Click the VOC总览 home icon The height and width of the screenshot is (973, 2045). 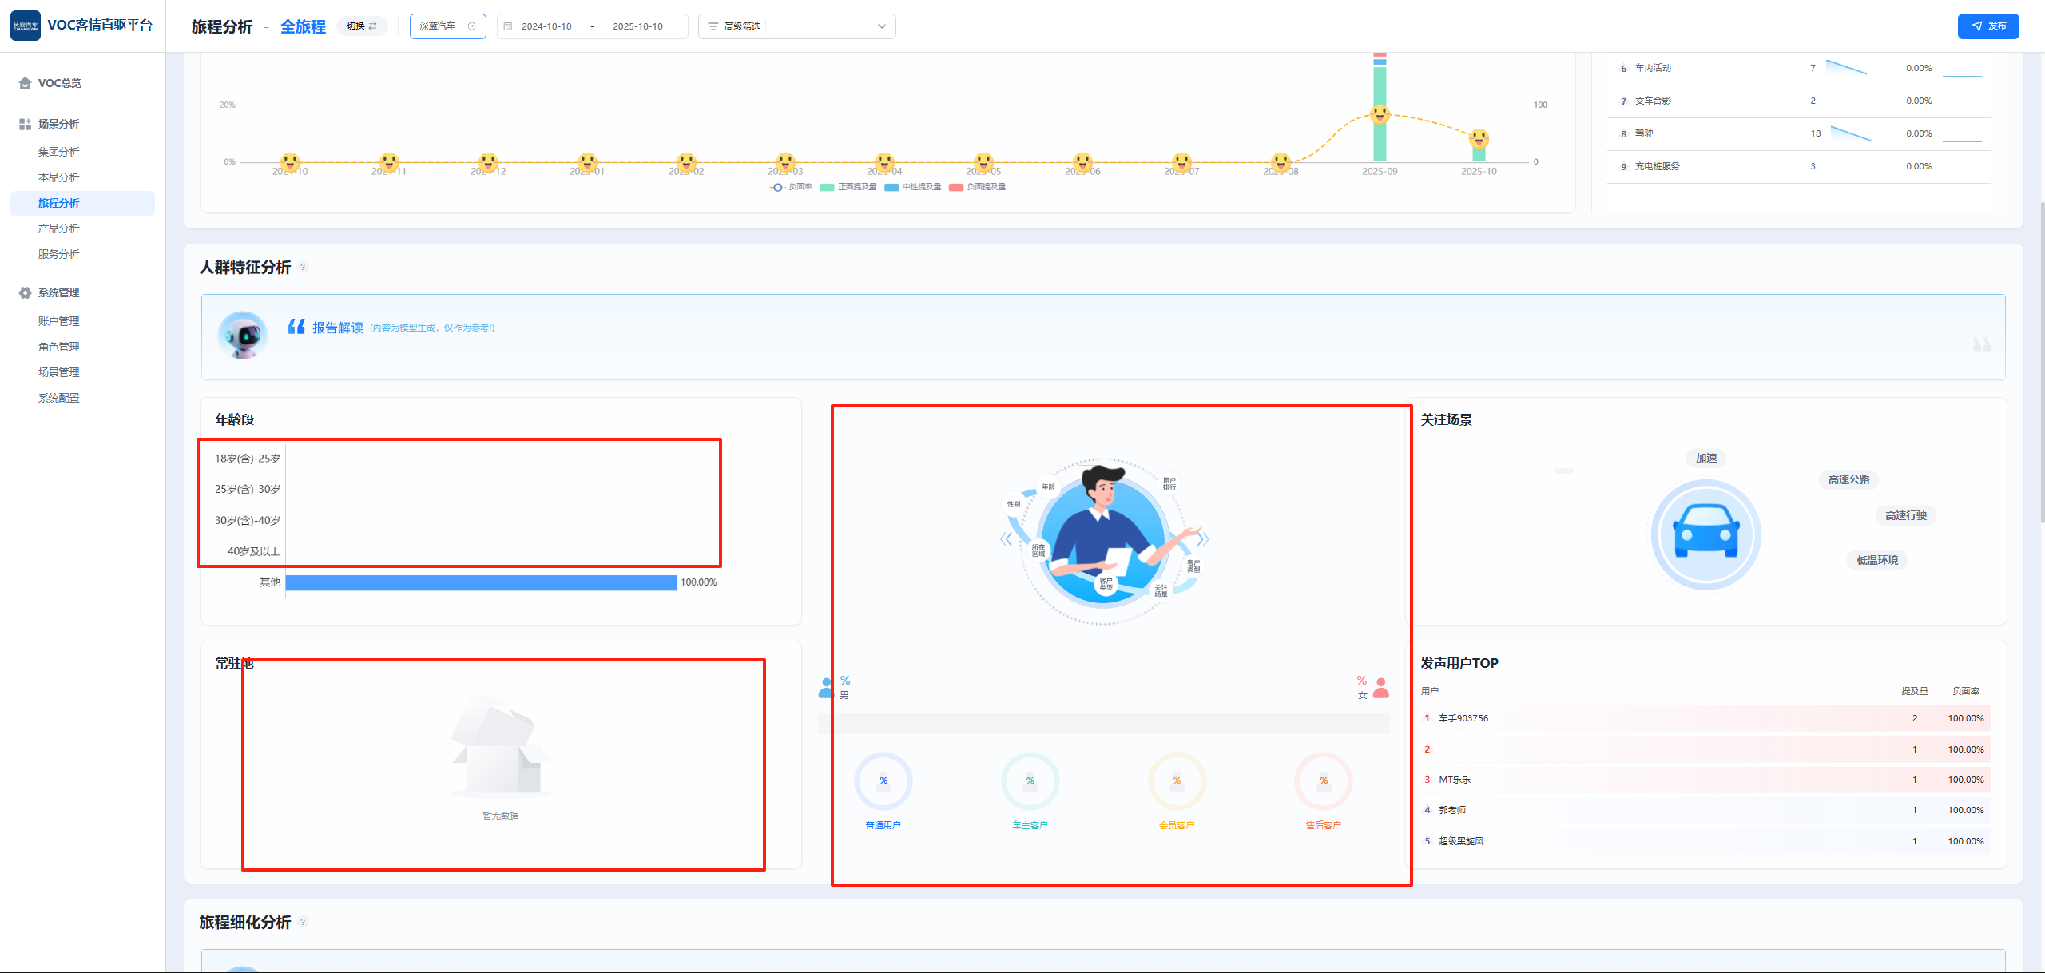tap(25, 83)
